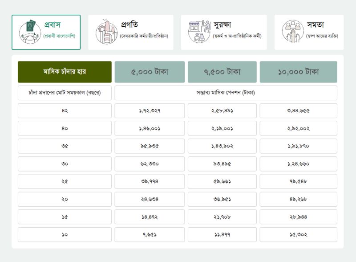Switch to the সুরক্ষা scheme tab
The width and height of the screenshot is (356, 262).
pyautogui.click(x=224, y=32)
